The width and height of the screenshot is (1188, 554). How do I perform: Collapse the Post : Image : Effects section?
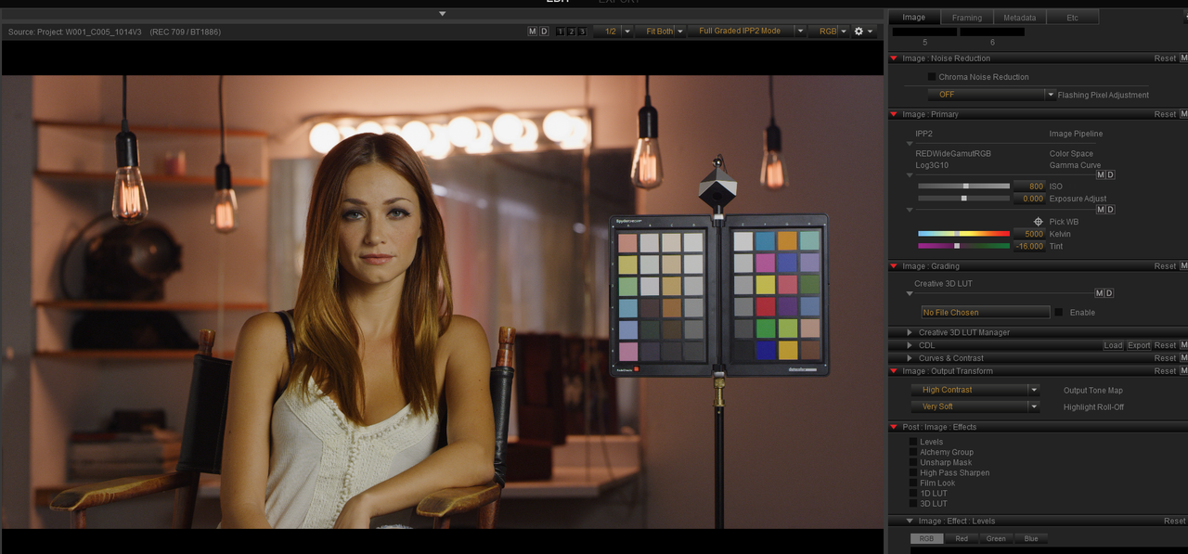click(x=894, y=427)
